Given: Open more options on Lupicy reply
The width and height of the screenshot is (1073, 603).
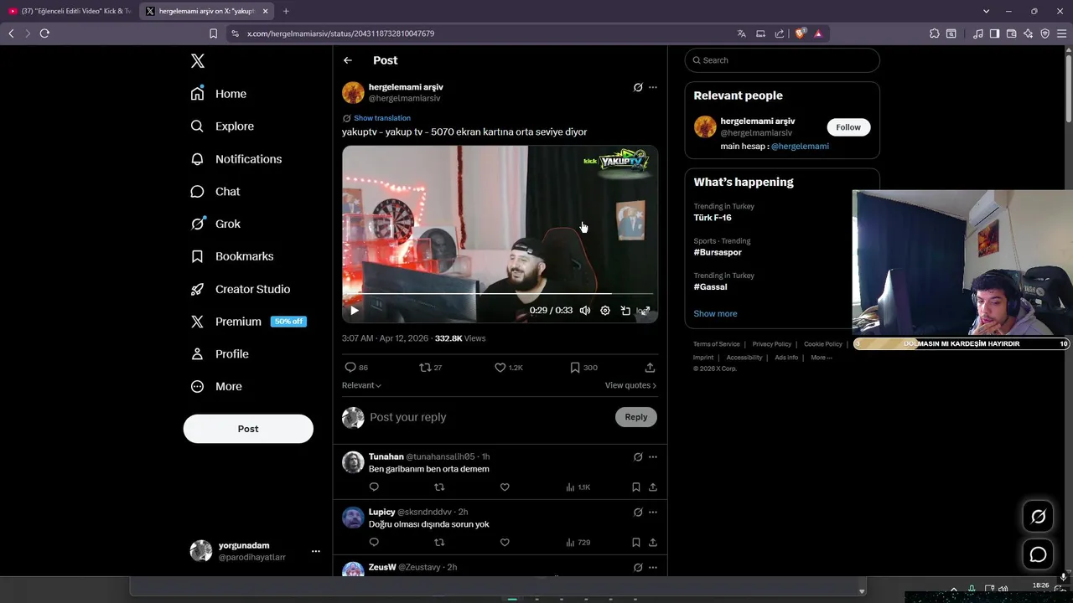Looking at the screenshot, I should [x=653, y=513].
